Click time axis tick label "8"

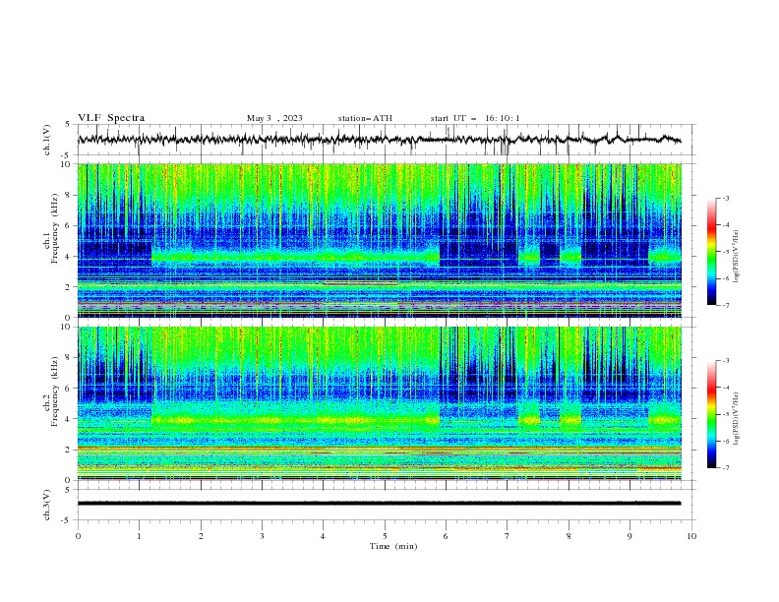click(569, 536)
